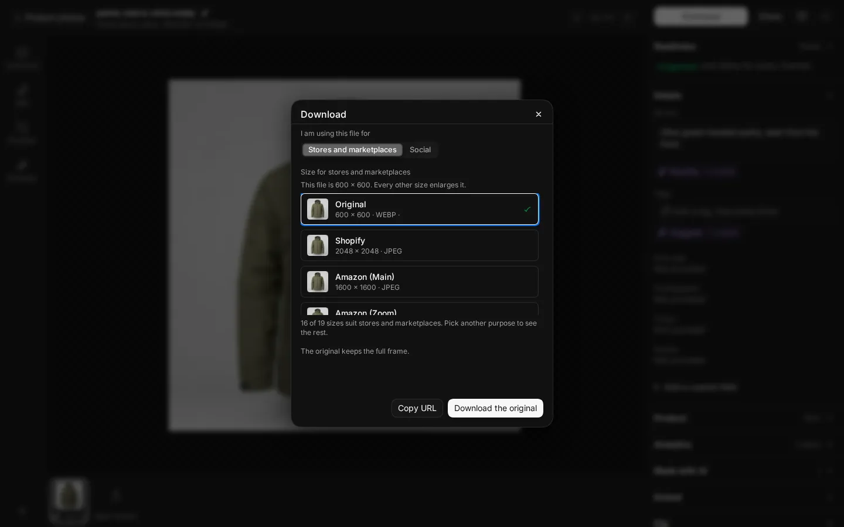
Task: Click "The original keeps the full frame." text
Action: pos(355,351)
